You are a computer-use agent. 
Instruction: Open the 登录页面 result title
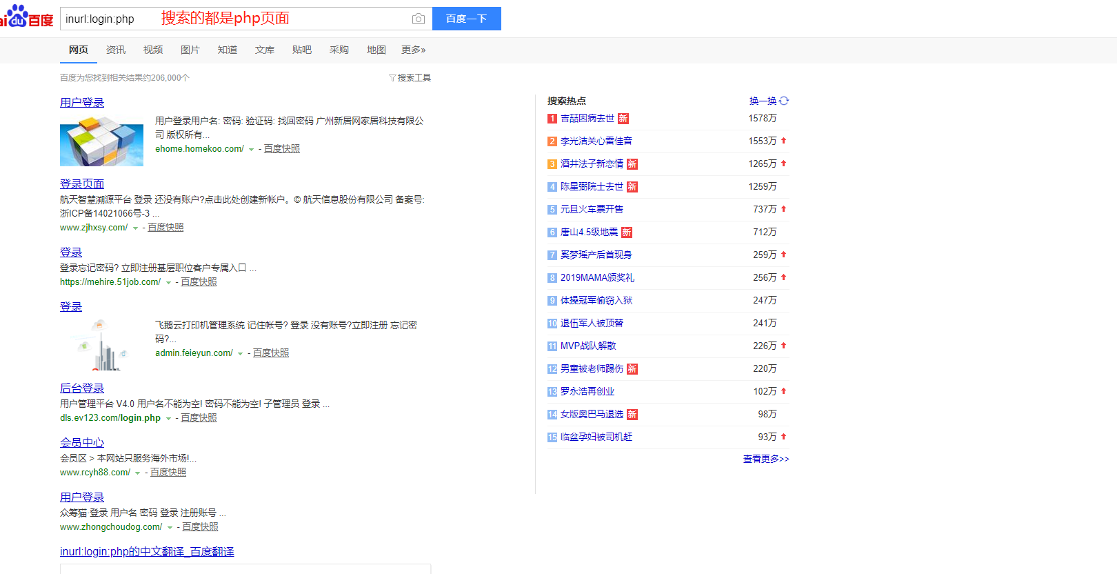coord(82,184)
